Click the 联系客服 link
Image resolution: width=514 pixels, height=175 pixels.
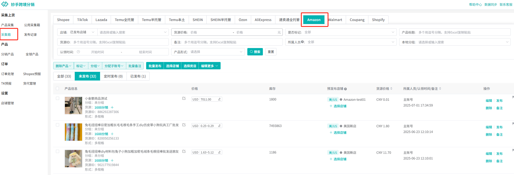(x=506, y=5)
